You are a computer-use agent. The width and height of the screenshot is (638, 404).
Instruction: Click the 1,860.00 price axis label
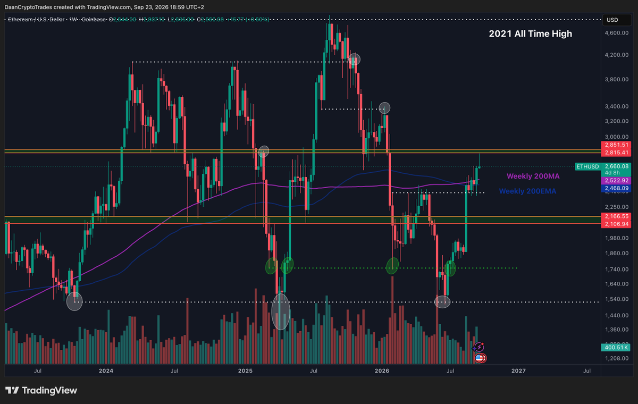click(x=617, y=254)
